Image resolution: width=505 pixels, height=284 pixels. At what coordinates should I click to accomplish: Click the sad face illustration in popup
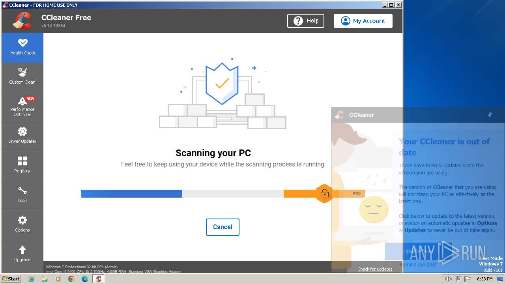tap(374, 209)
